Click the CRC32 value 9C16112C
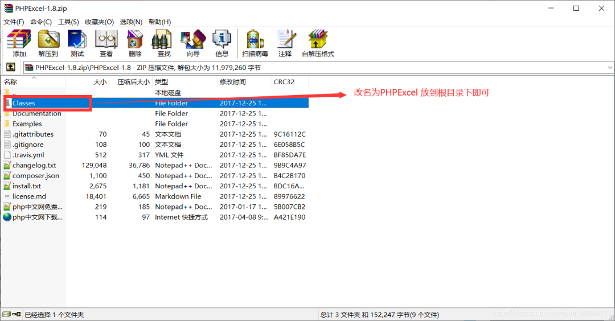Image resolution: width=615 pixels, height=321 pixels. pos(289,134)
